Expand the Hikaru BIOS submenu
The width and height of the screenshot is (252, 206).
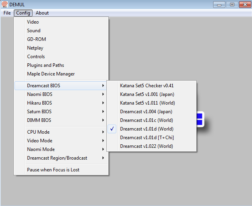tap(61, 103)
